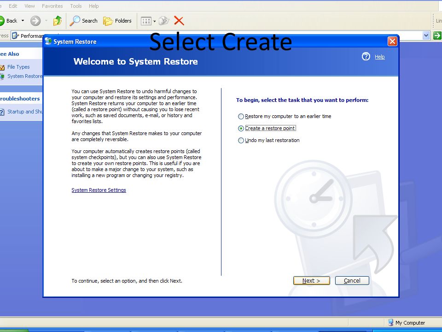Open the address bar dropdown
Viewport: 442px width, 332px height.
click(426, 36)
